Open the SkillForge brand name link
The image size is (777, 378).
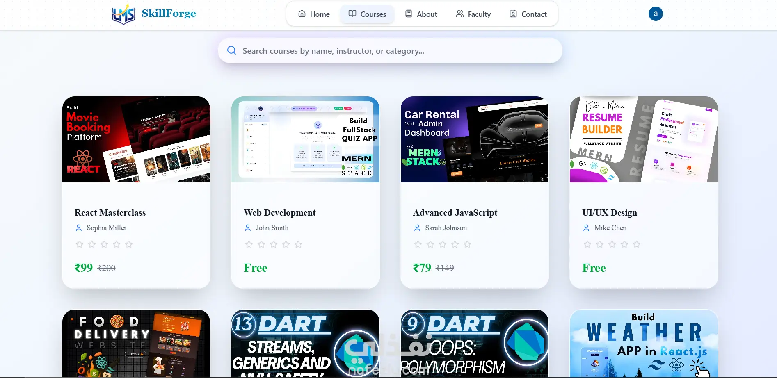(169, 14)
